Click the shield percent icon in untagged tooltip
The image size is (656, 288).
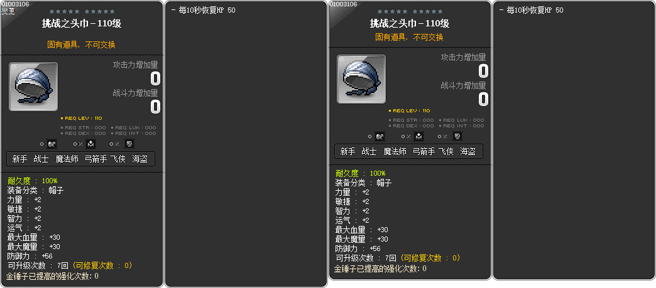[x=457, y=137]
